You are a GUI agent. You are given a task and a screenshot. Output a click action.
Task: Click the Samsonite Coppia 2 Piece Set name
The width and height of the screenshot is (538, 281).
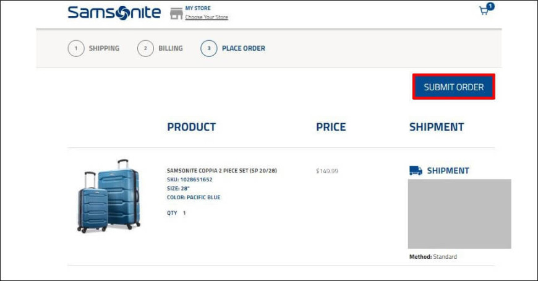tap(221, 170)
